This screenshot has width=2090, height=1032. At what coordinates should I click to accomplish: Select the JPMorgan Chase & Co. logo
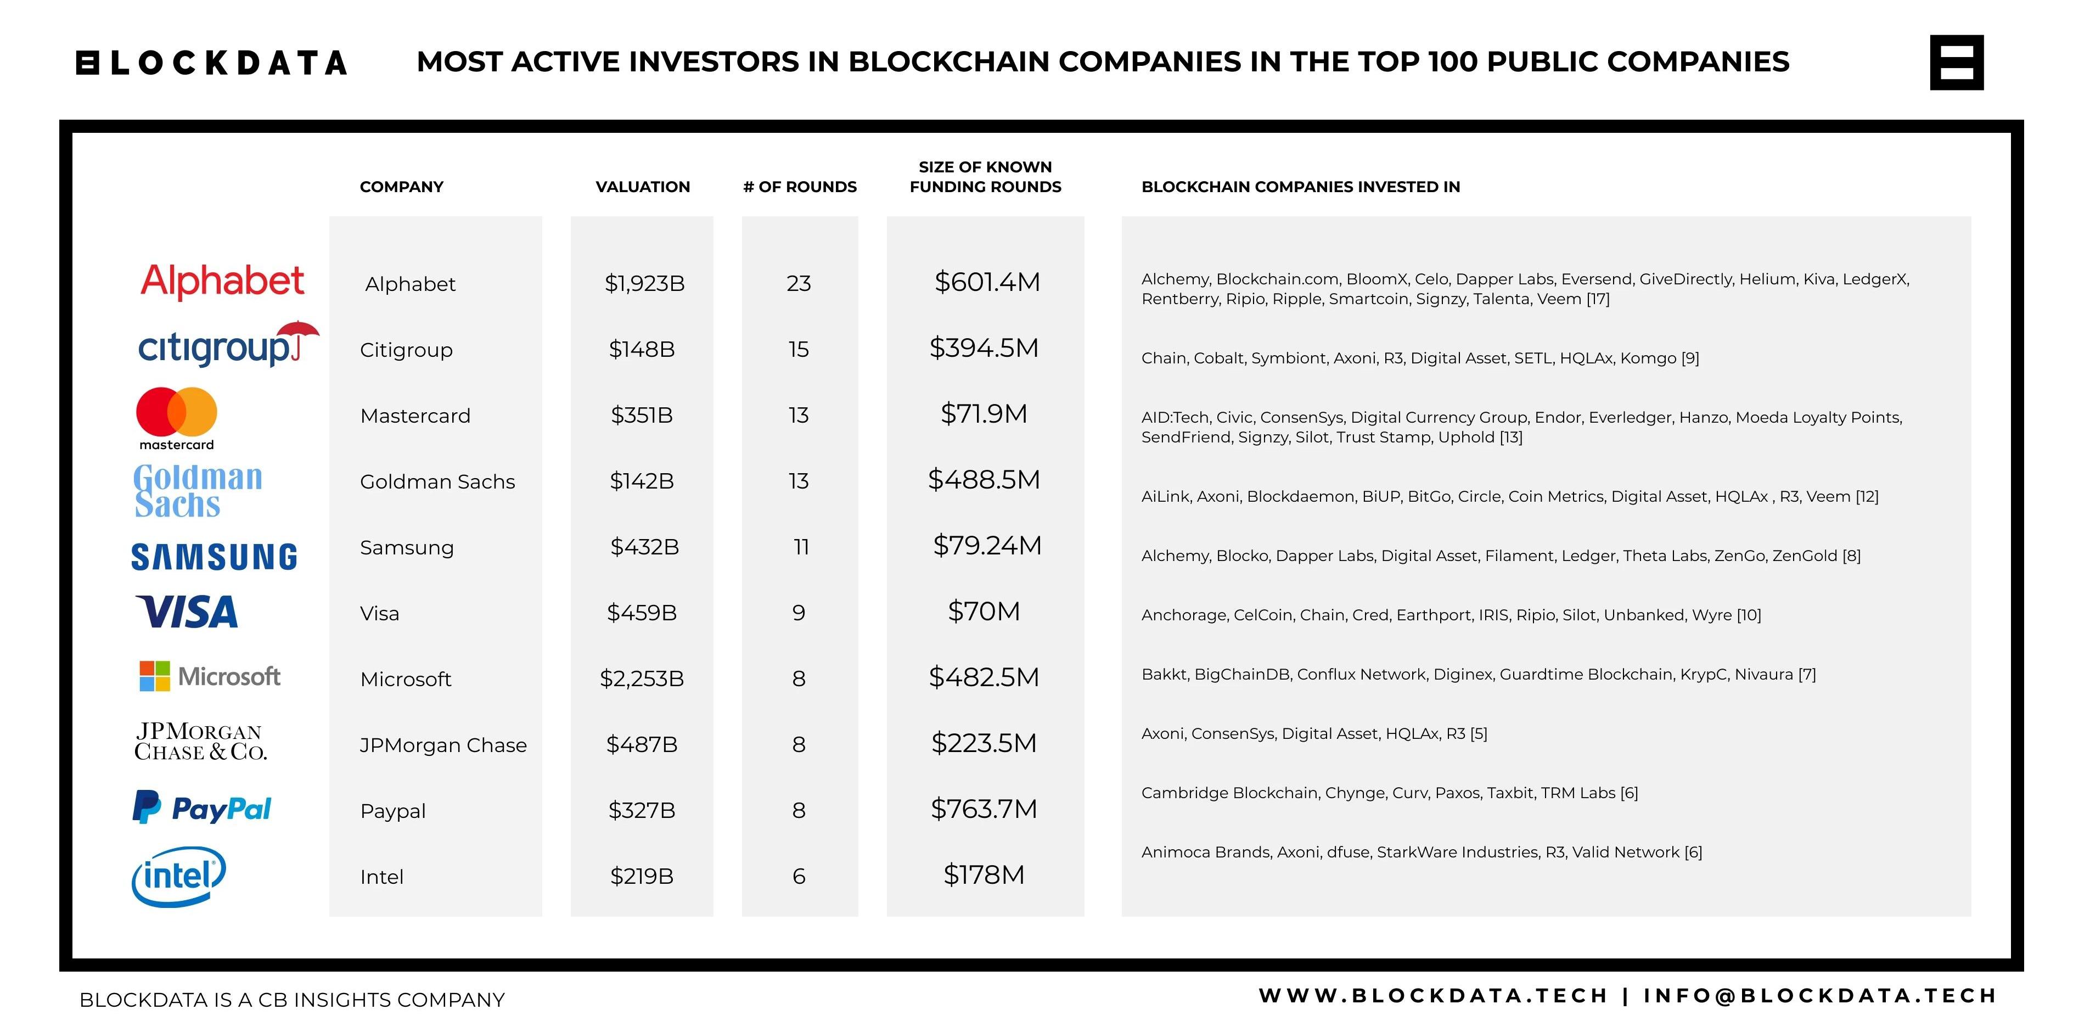point(200,742)
